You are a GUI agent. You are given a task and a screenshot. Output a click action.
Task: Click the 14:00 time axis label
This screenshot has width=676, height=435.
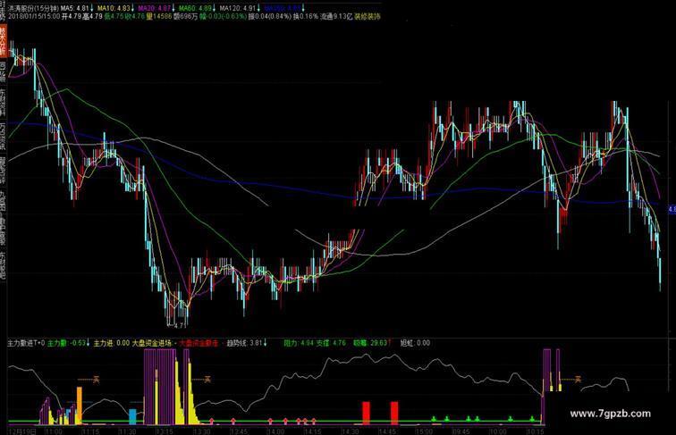point(276,431)
